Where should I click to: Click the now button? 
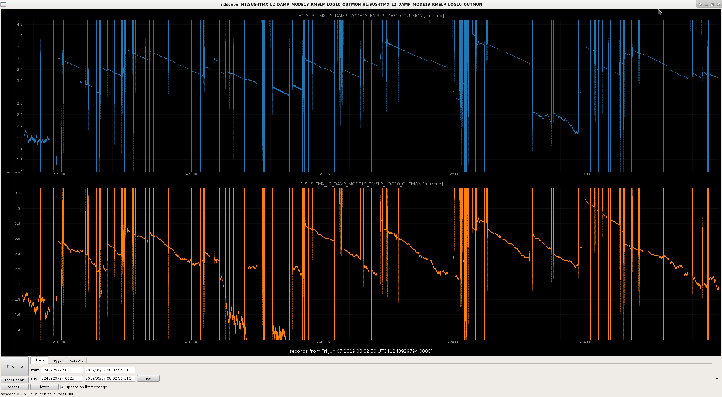click(x=148, y=378)
